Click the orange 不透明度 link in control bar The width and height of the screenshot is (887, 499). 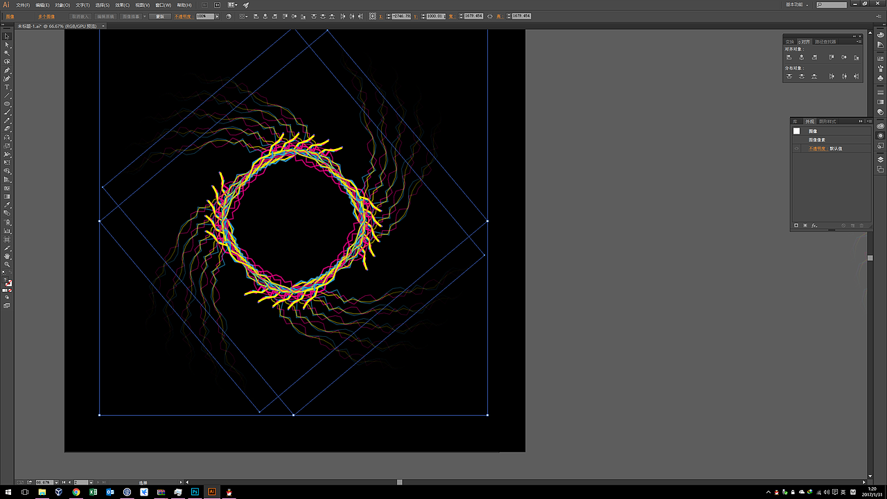pos(182,16)
